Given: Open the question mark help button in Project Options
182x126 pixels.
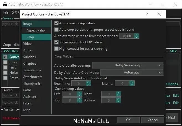Looking at the screenshot, I should point(147,14).
